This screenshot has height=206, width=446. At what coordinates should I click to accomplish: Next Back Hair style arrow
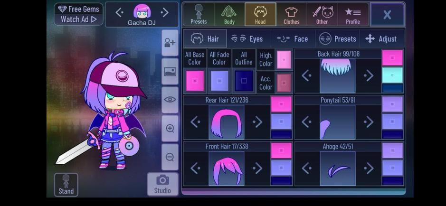pyautogui.click(x=369, y=76)
